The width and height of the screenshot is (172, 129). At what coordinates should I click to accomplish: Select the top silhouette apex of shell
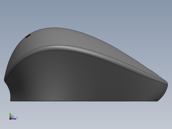point(54,27)
